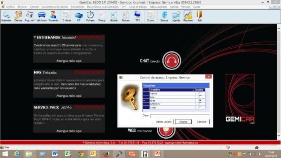Screen dimensions: 281x158
Task: Click the GEMICAR logo image
Action: [x=240, y=99]
